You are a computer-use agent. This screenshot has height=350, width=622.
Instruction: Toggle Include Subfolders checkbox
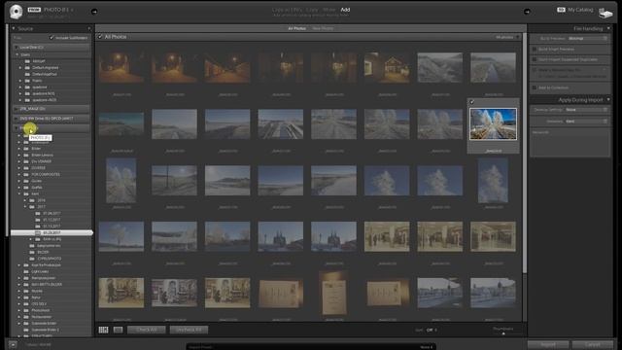coord(52,38)
